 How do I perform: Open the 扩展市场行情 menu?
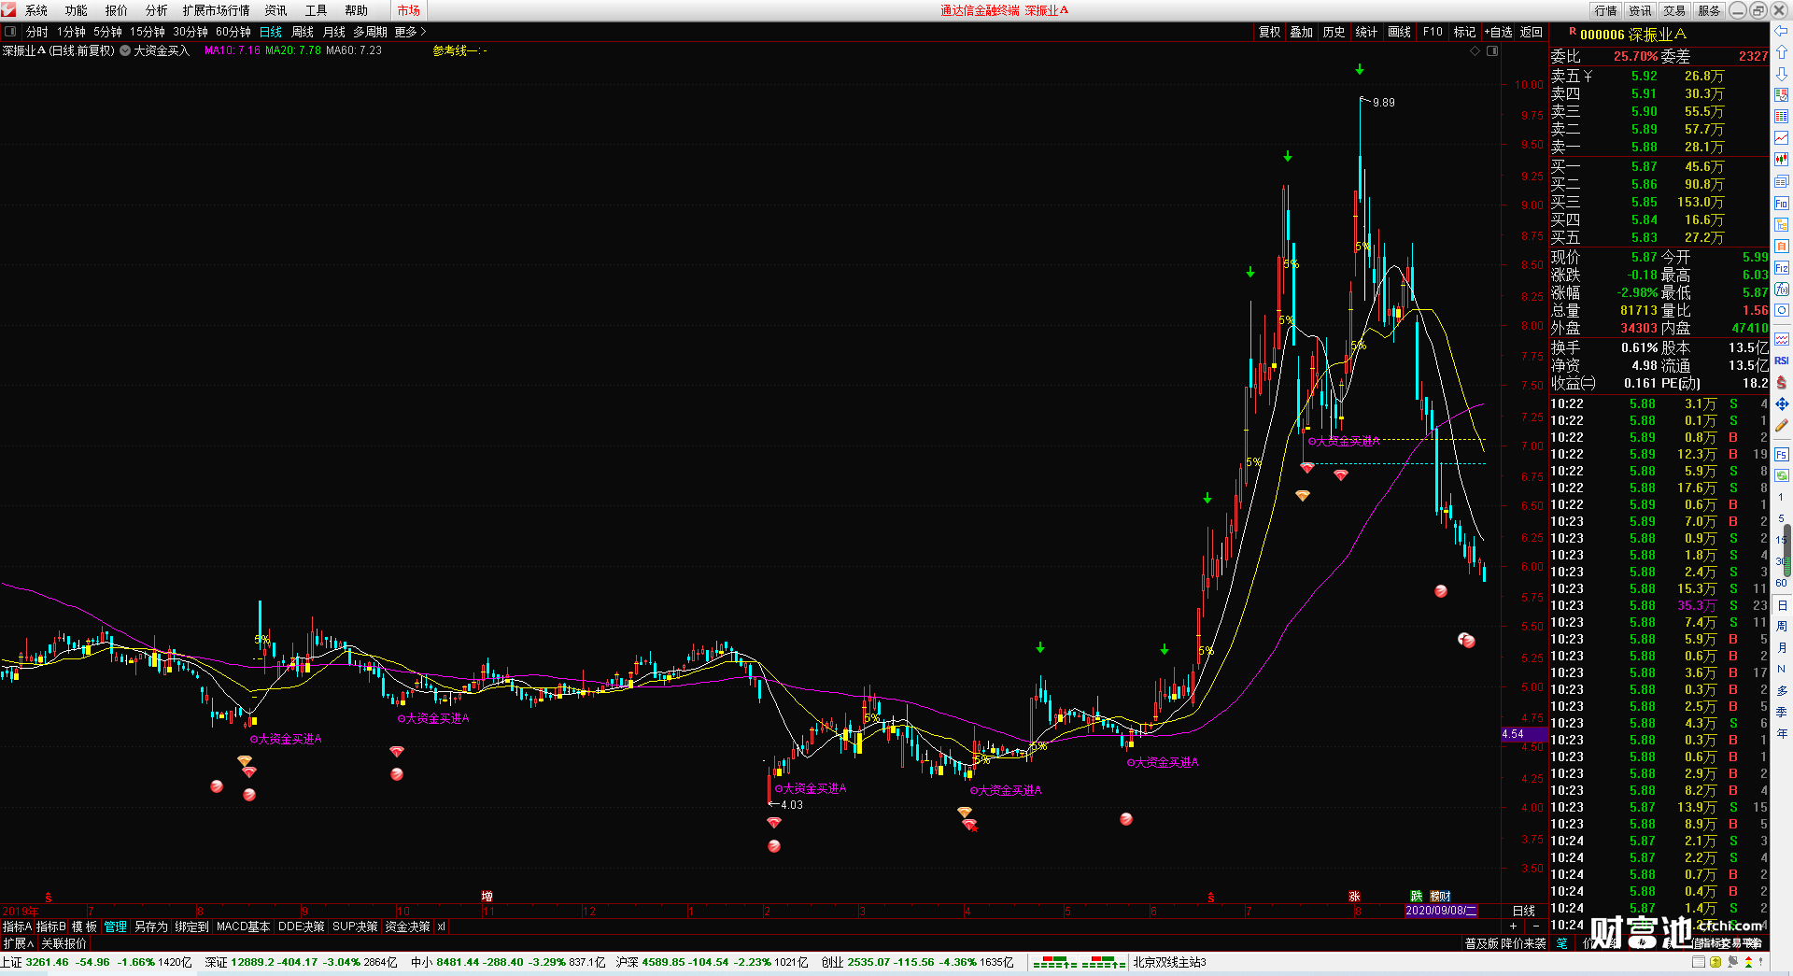coord(217,10)
